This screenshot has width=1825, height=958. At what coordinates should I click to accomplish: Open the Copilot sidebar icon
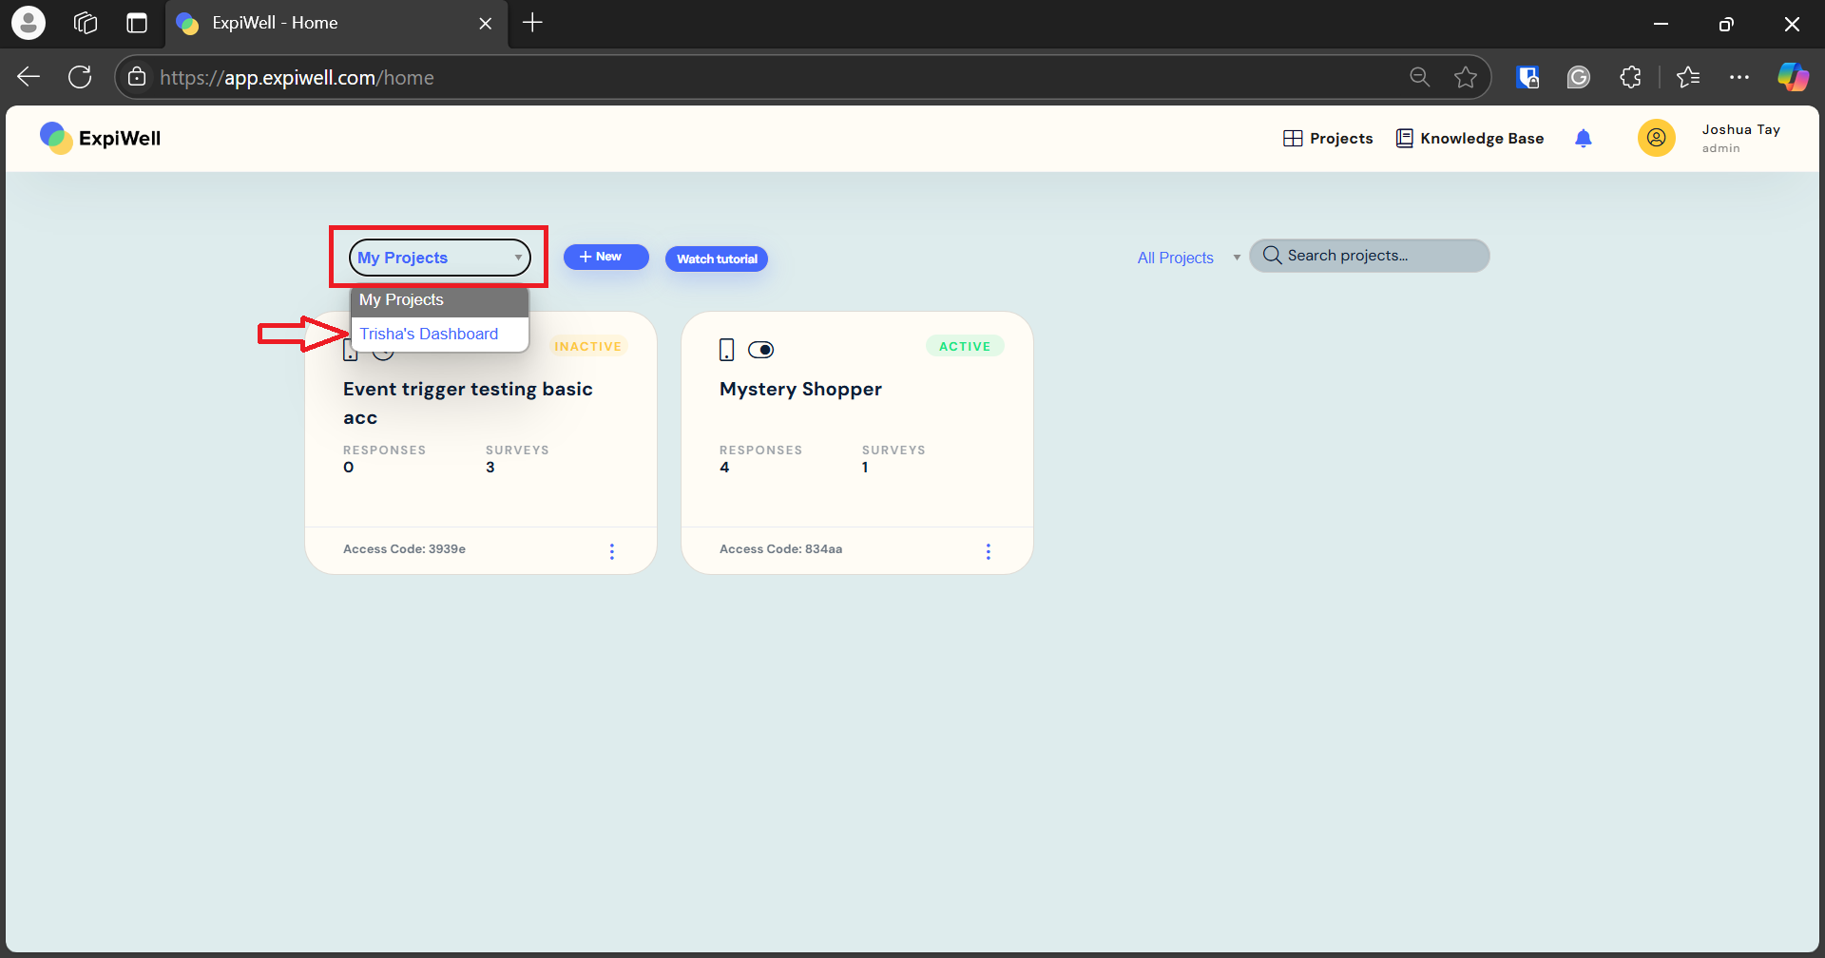coord(1793,77)
